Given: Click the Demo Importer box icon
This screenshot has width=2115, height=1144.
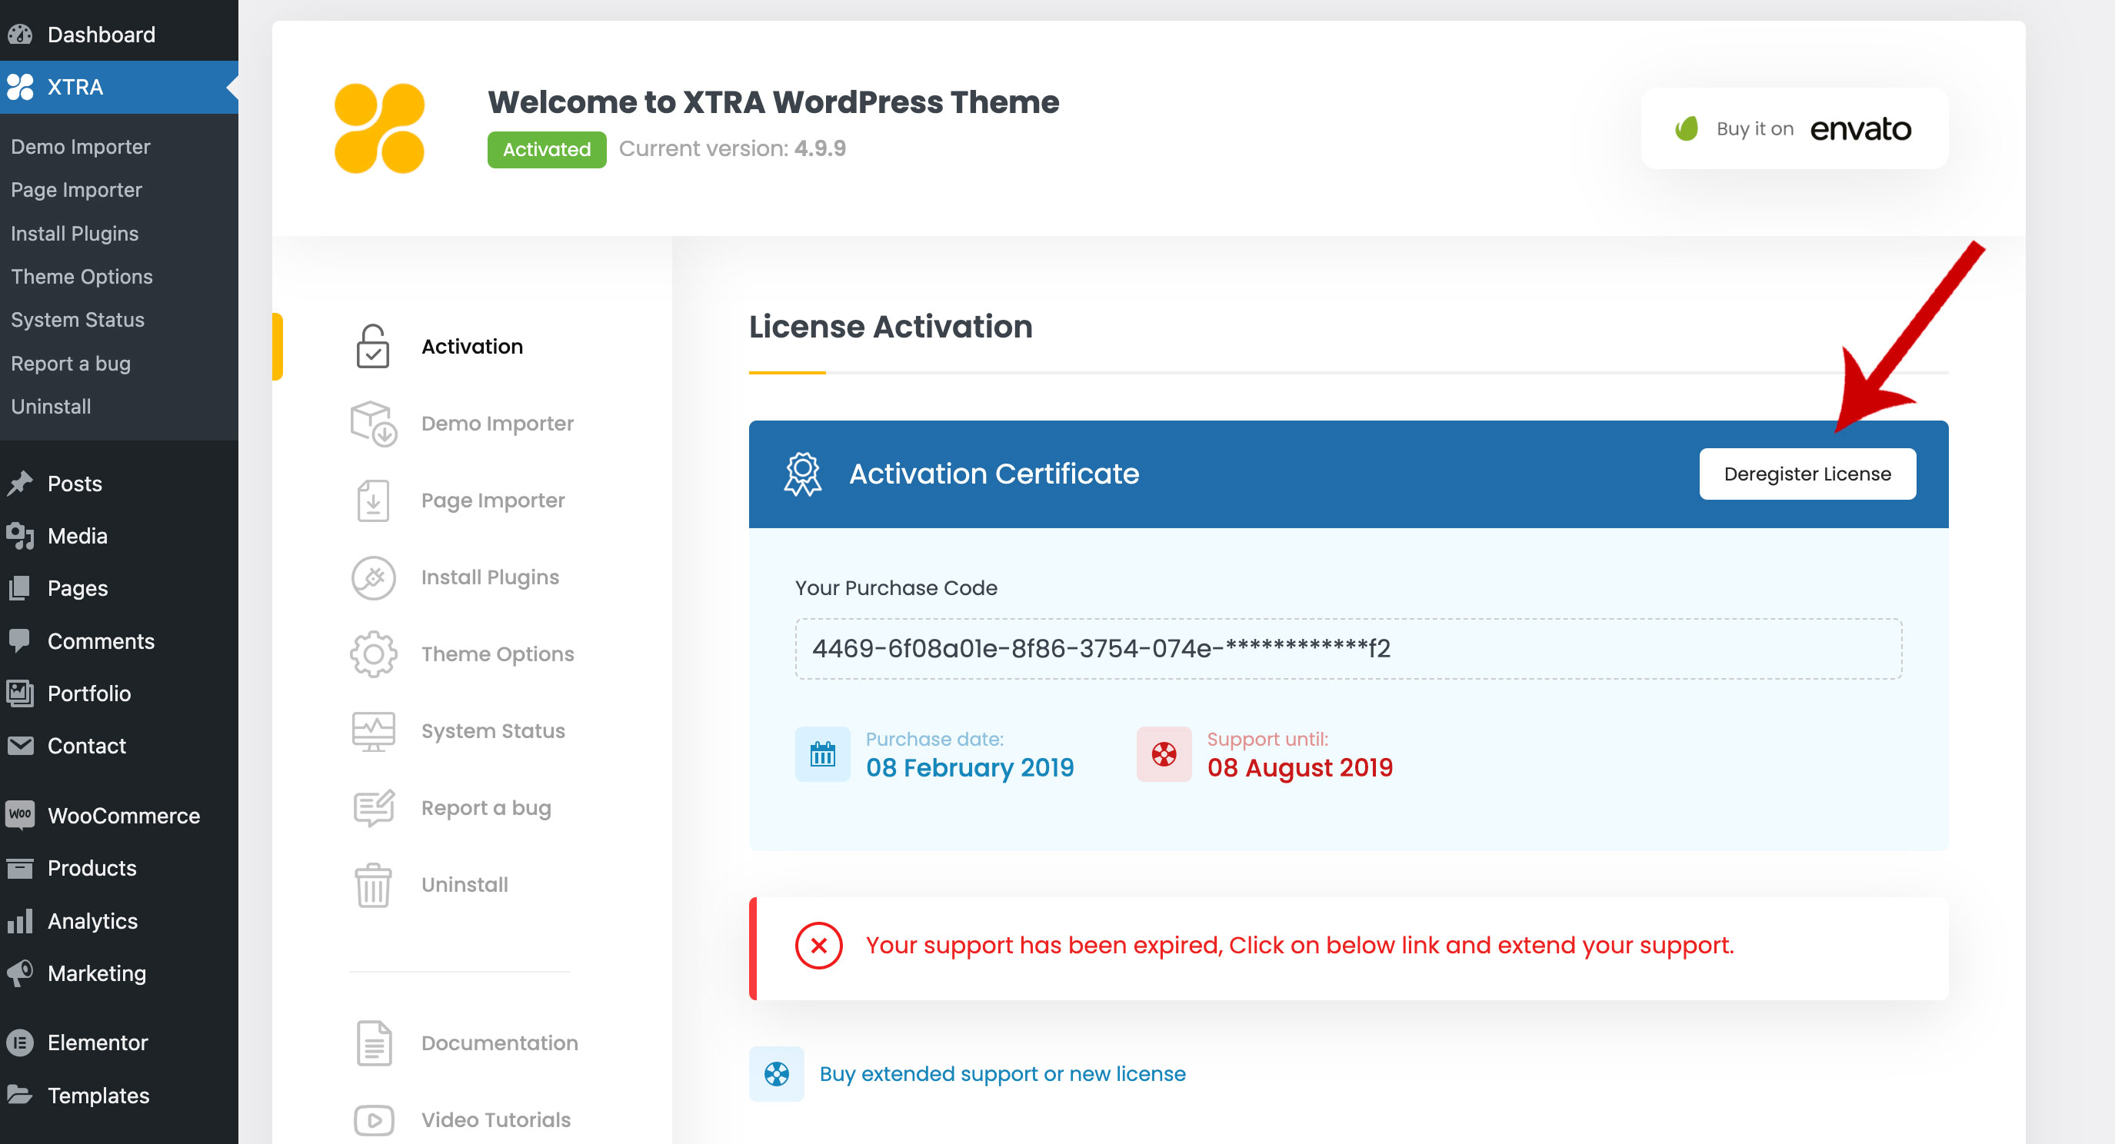Looking at the screenshot, I should click(374, 424).
